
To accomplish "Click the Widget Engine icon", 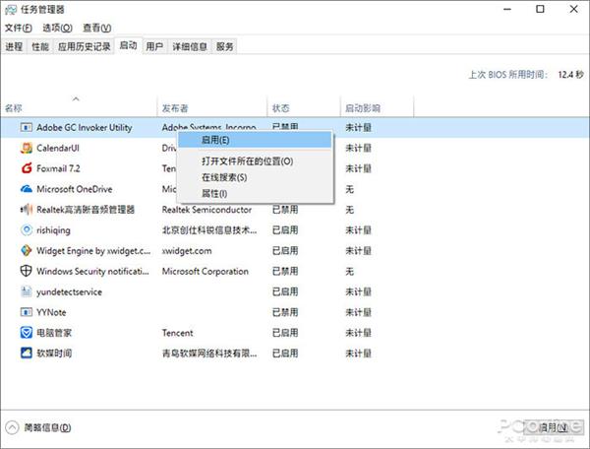I will [x=26, y=250].
